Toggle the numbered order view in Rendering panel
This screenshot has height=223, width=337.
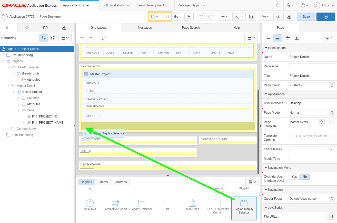[44, 38]
